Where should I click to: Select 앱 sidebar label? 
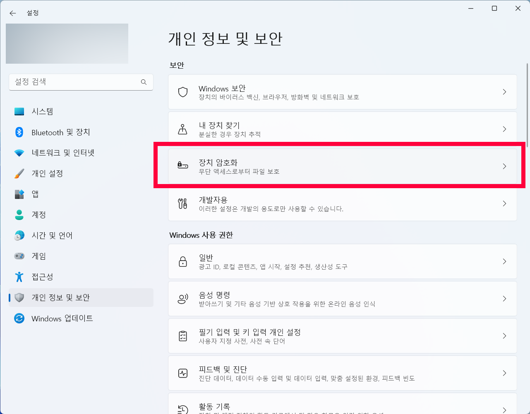coord(35,194)
